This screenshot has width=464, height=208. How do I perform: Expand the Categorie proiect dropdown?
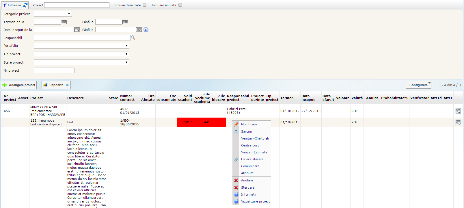tap(53, 14)
